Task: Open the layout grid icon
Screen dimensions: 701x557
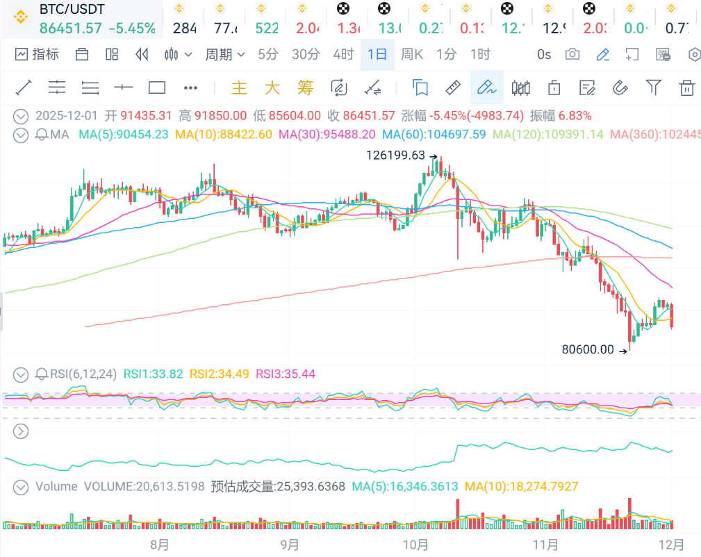Action: [112, 54]
